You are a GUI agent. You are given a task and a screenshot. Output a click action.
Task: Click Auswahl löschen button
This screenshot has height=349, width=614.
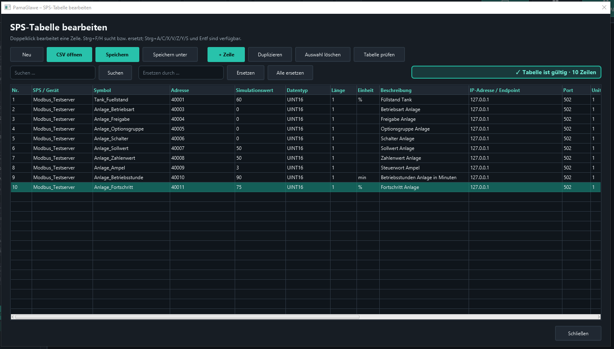point(323,55)
